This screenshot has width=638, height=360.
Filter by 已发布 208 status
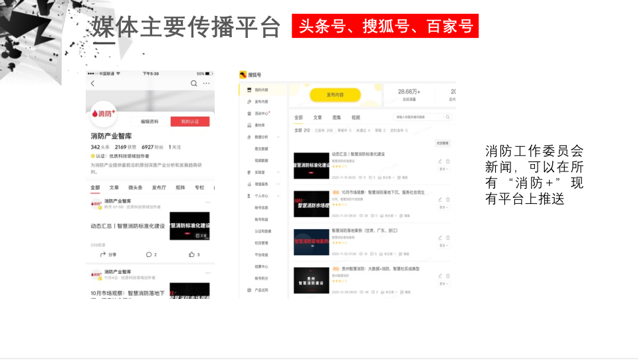324,131
